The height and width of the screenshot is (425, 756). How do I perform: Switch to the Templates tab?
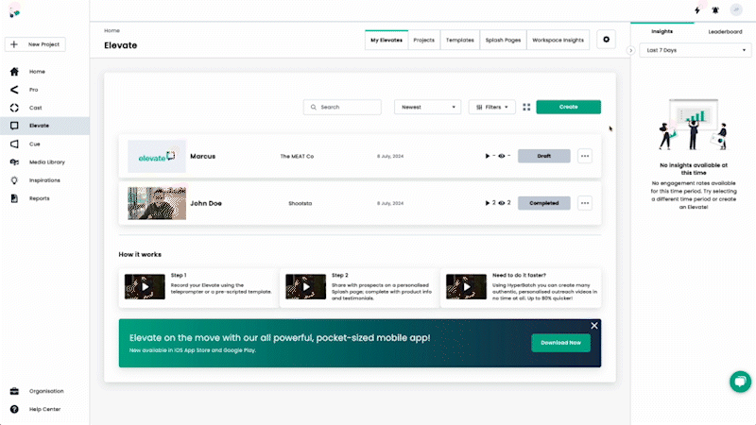click(459, 40)
